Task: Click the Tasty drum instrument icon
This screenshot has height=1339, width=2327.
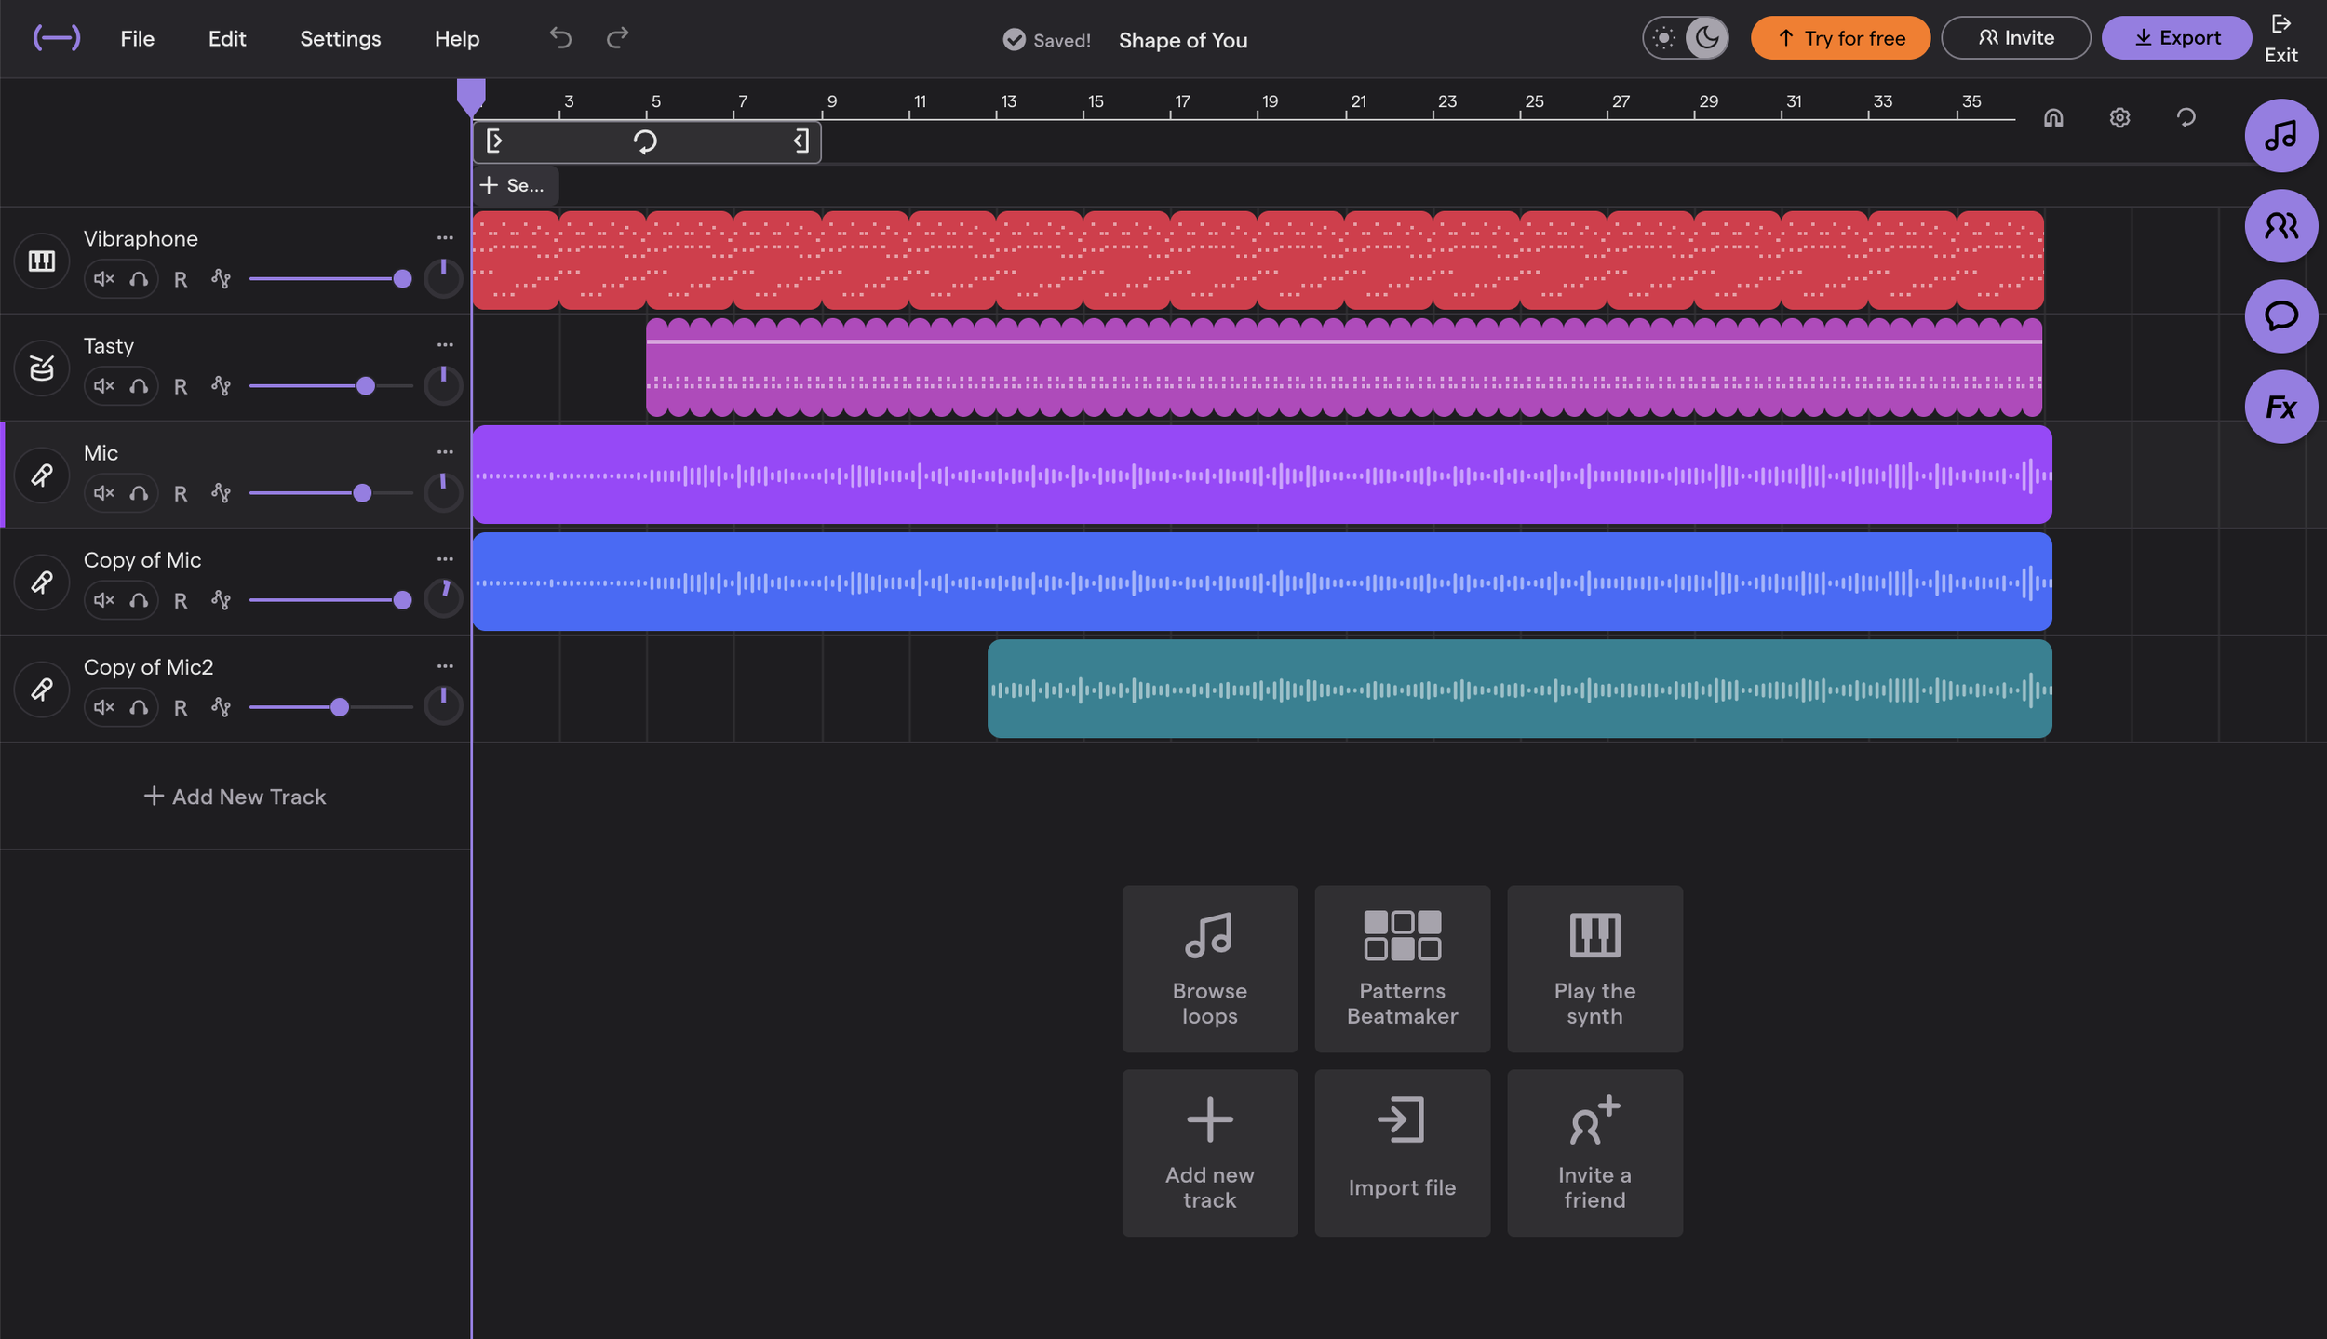Action: click(42, 368)
